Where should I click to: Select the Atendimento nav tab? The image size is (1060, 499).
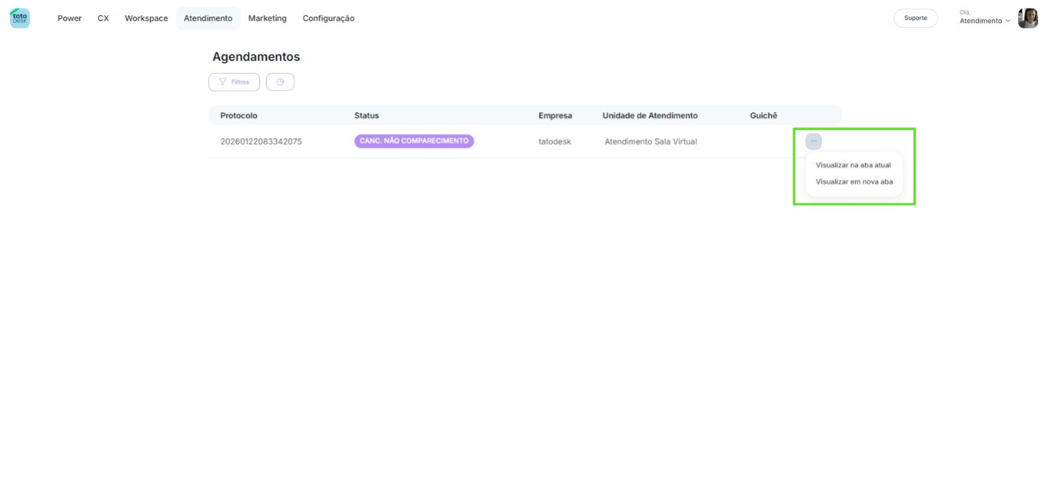208,19
